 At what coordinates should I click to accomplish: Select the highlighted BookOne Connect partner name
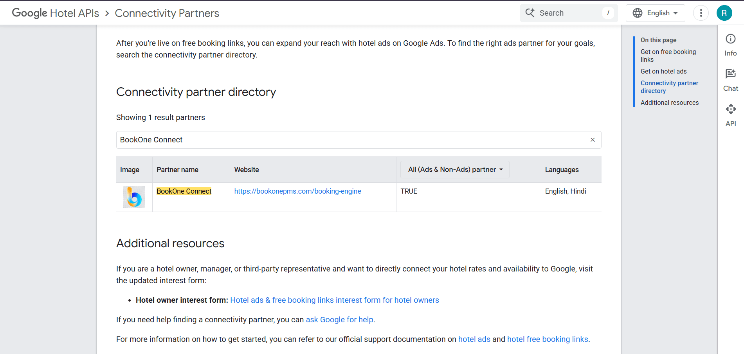point(184,191)
